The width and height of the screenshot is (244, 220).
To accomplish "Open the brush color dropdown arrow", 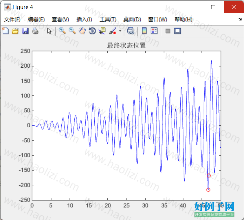I will click(120, 31).
